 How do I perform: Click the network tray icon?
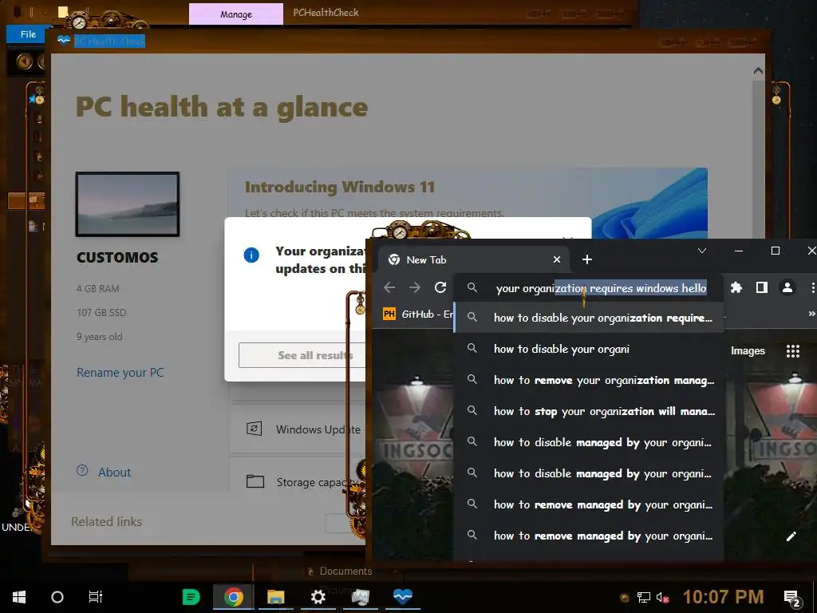point(644,597)
